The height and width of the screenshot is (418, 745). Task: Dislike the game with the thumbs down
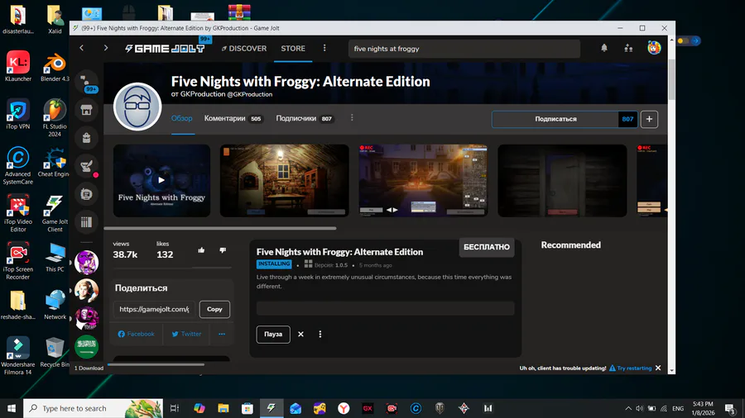click(223, 250)
